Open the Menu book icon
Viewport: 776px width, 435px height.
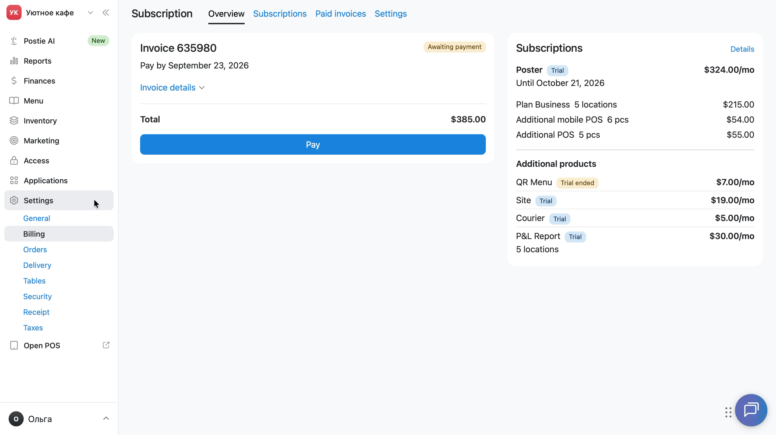14,101
